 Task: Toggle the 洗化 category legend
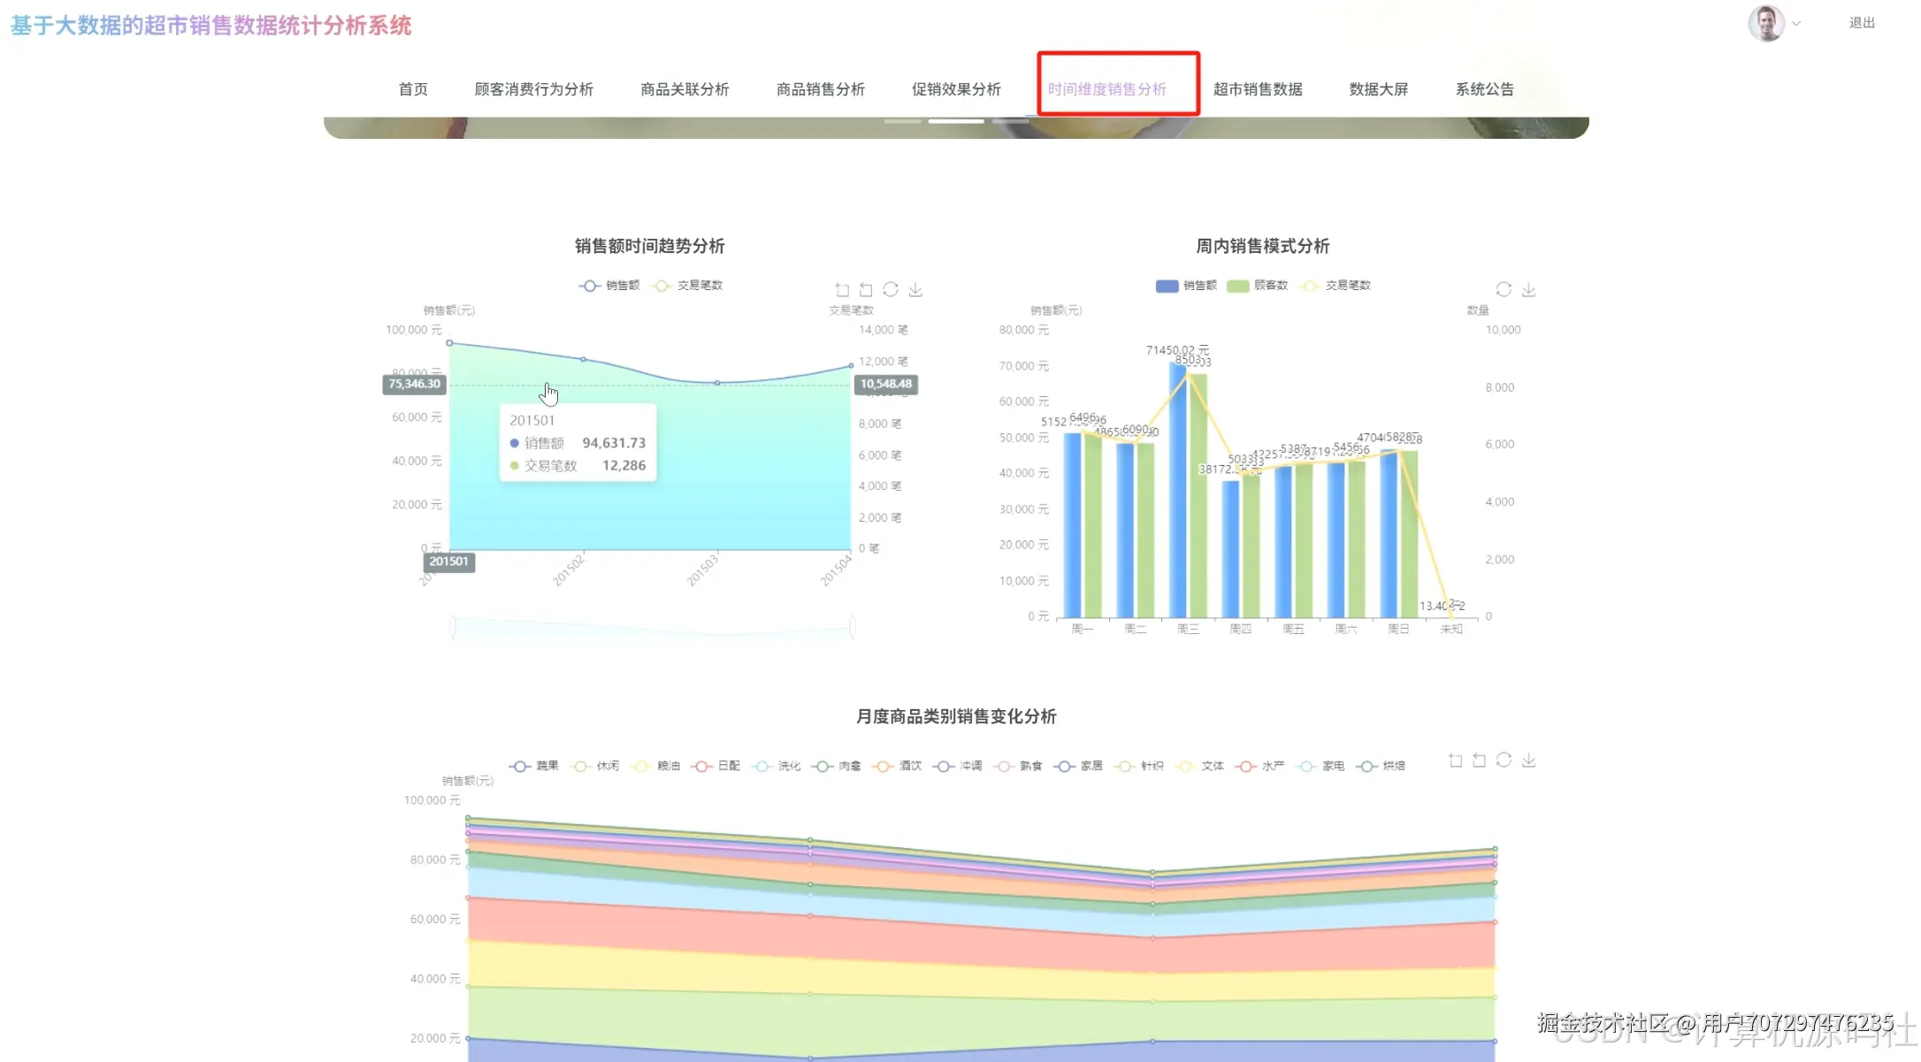tap(777, 766)
